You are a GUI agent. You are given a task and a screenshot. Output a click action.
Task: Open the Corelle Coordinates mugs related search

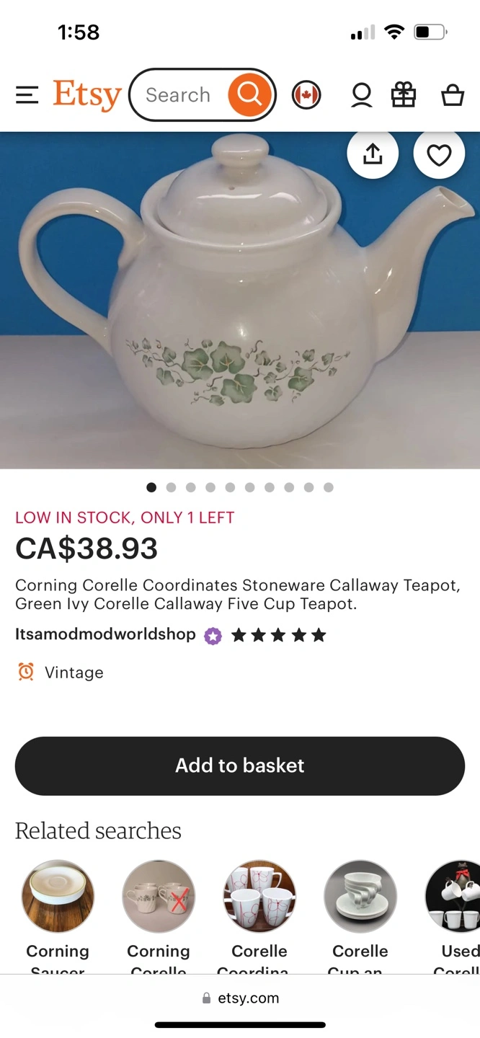pyautogui.click(x=259, y=917)
